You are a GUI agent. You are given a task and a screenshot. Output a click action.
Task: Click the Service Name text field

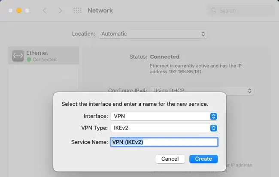click(164, 142)
